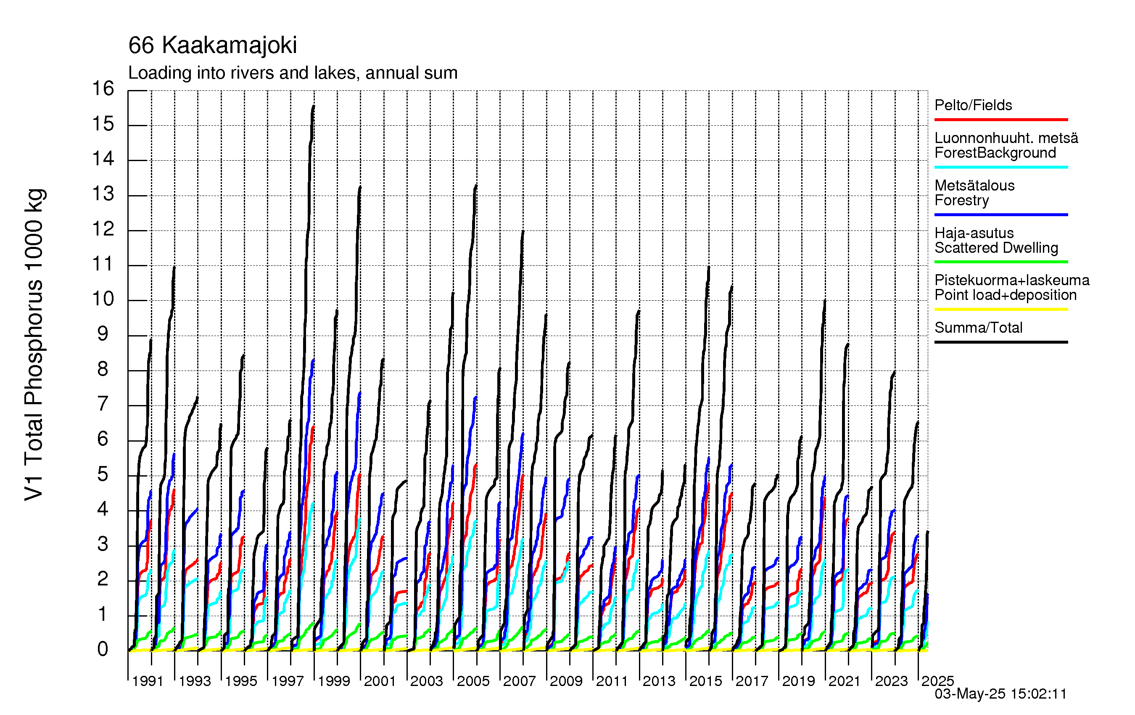Click the timestamp '03-May-25 15:02:11'
1135x715 pixels.
coord(1000,694)
